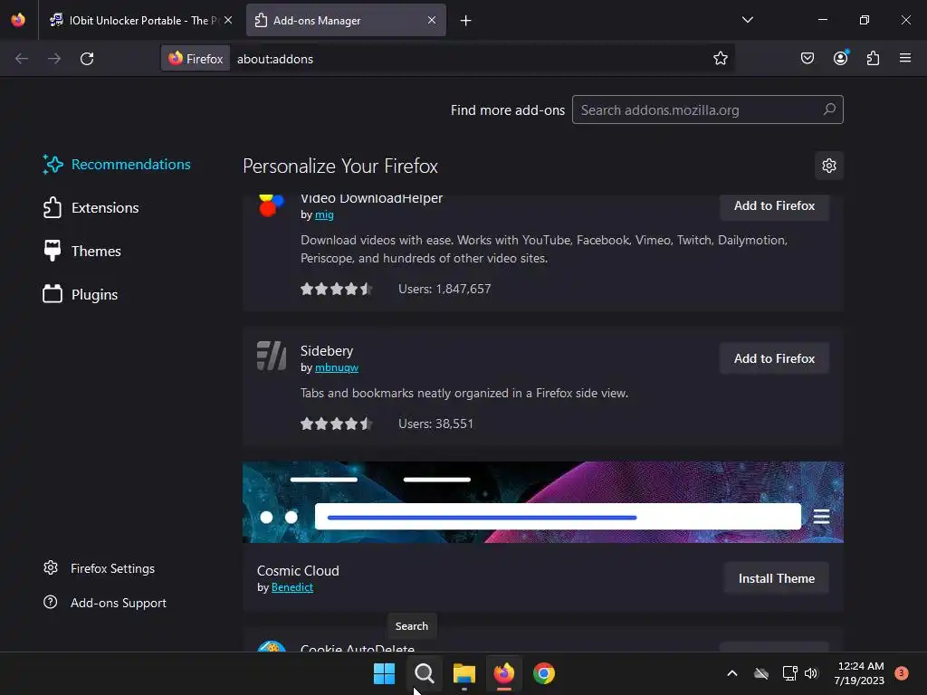
Task: Click the Sidebery extension title
Action: point(326,351)
